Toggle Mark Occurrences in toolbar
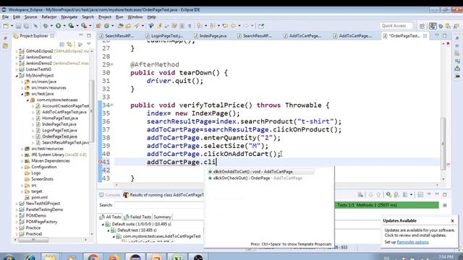Screen dimensions: 463x260 point(159,26)
